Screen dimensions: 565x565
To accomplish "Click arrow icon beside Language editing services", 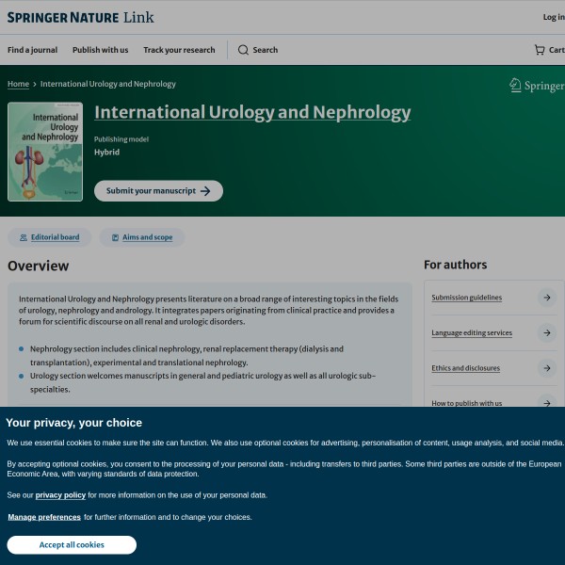I will (x=546, y=332).
